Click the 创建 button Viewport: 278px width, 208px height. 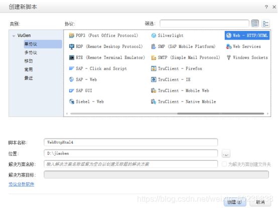(235, 202)
